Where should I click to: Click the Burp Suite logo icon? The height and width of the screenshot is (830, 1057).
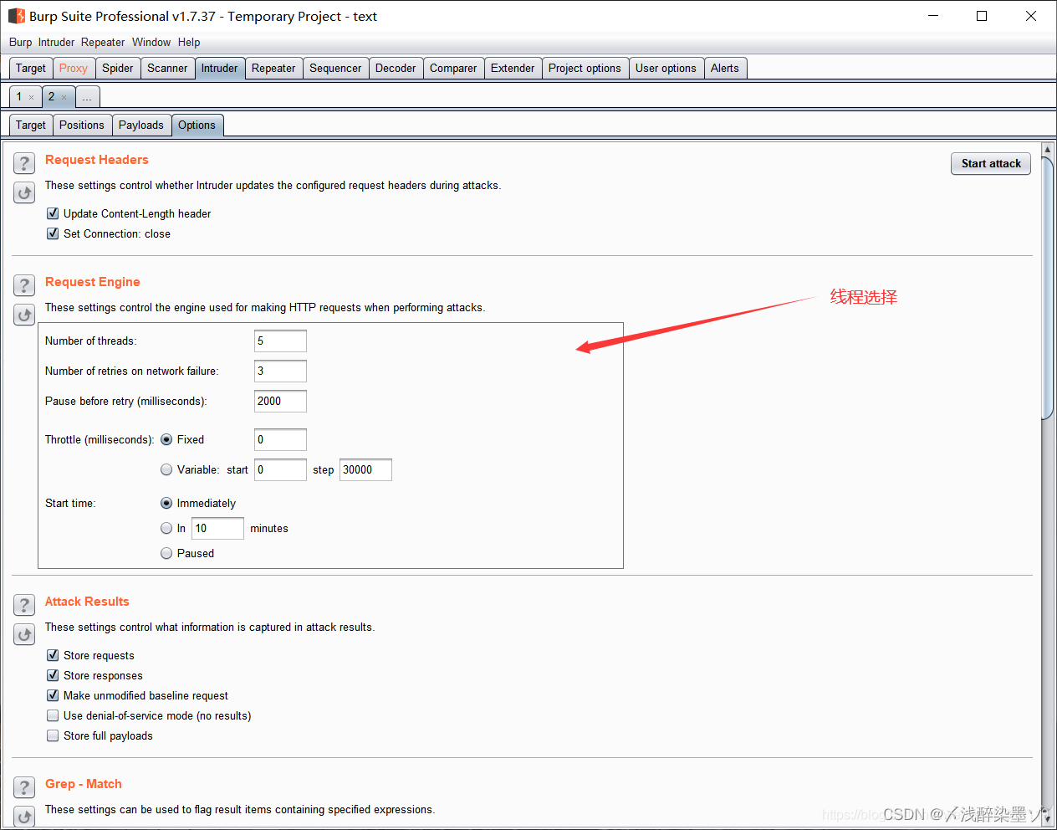[x=17, y=16]
